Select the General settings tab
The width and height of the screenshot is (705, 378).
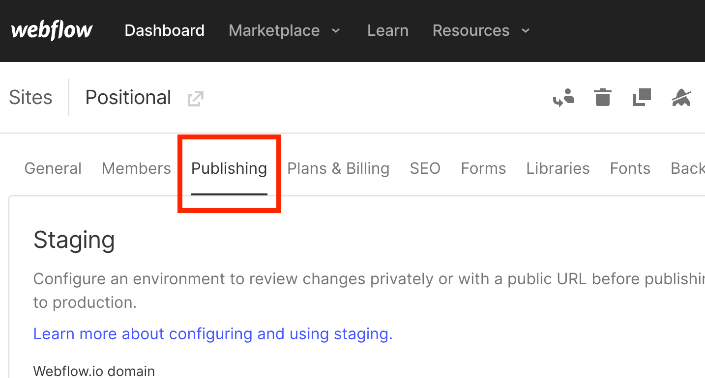tap(53, 168)
